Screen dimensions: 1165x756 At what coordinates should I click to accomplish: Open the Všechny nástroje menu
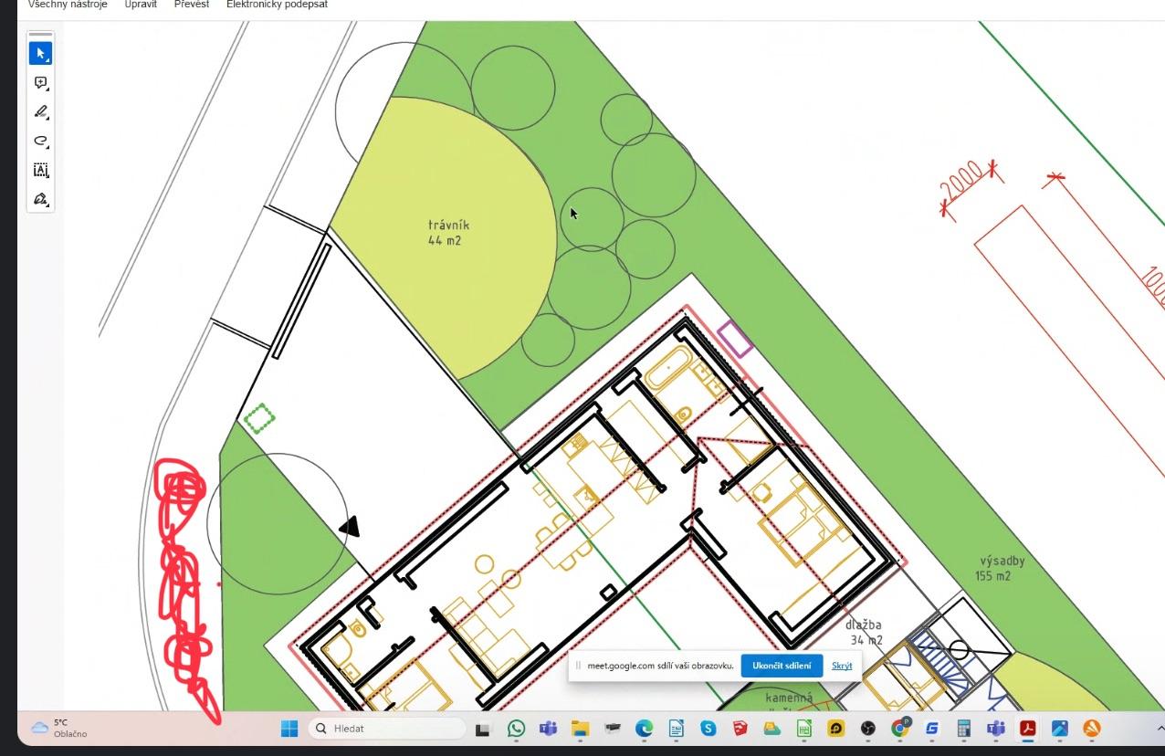pos(68,5)
